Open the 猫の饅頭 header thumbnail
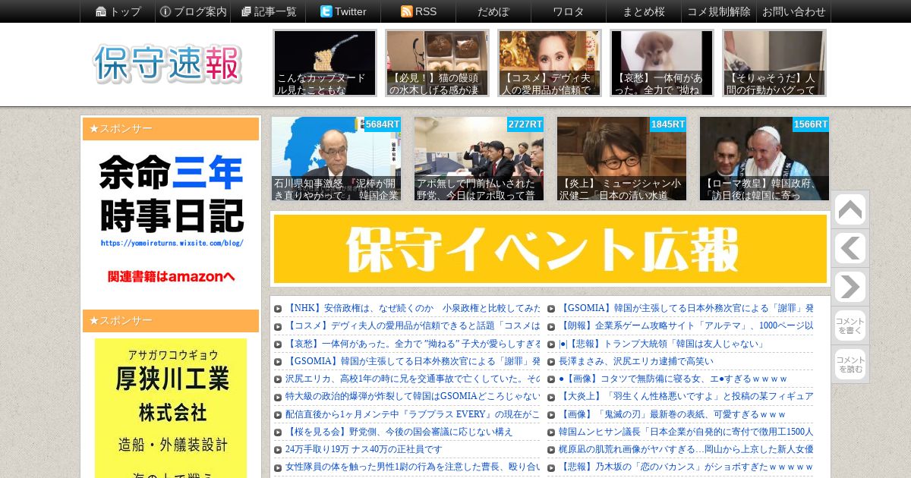 point(437,63)
